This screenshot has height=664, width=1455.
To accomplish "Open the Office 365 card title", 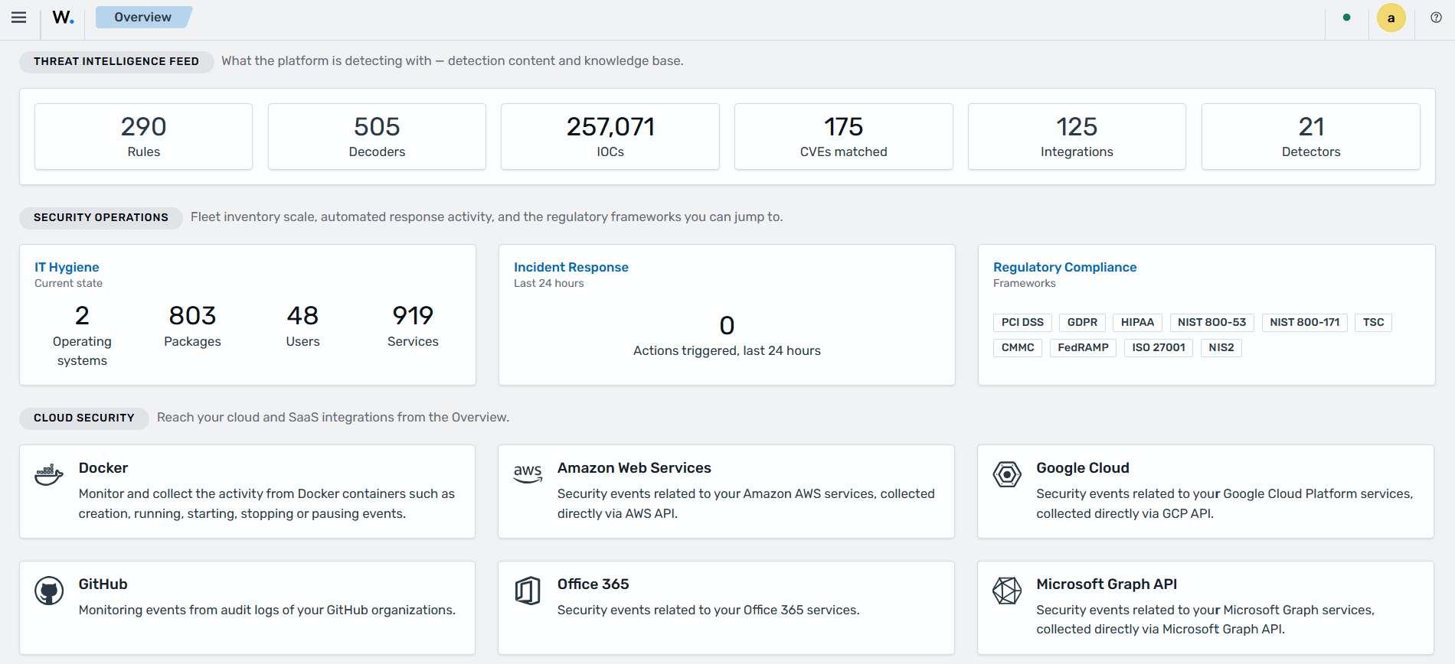I will coord(593,584).
